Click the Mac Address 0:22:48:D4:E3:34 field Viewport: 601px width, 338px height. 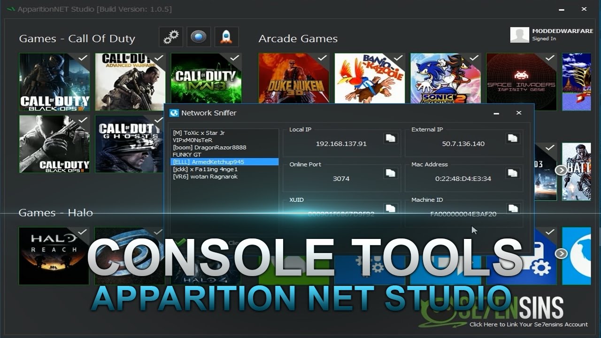point(463,179)
